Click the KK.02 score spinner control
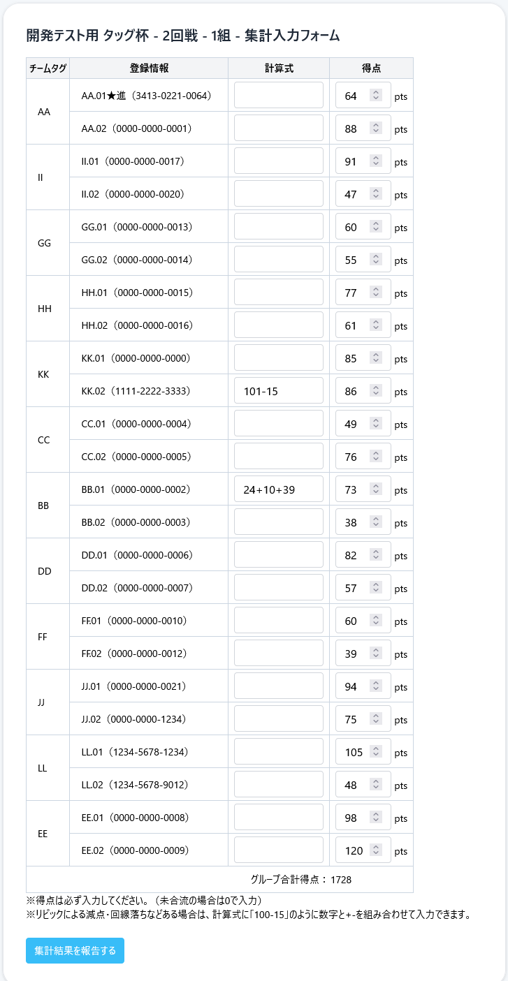The height and width of the screenshot is (981, 508). (376, 391)
